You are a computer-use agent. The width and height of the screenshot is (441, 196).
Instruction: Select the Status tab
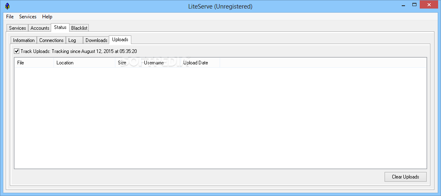60,27
